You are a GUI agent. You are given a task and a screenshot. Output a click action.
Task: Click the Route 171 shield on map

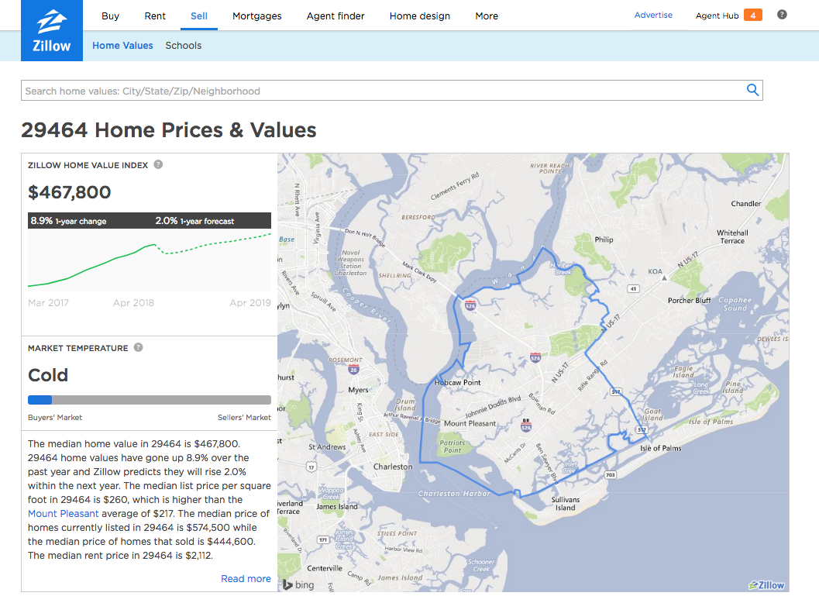click(x=323, y=539)
